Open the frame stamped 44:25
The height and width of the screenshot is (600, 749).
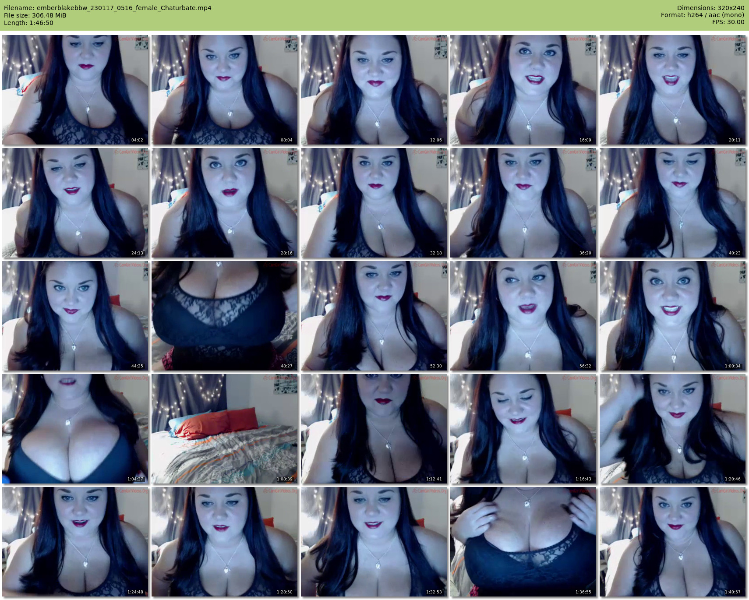(75, 316)
